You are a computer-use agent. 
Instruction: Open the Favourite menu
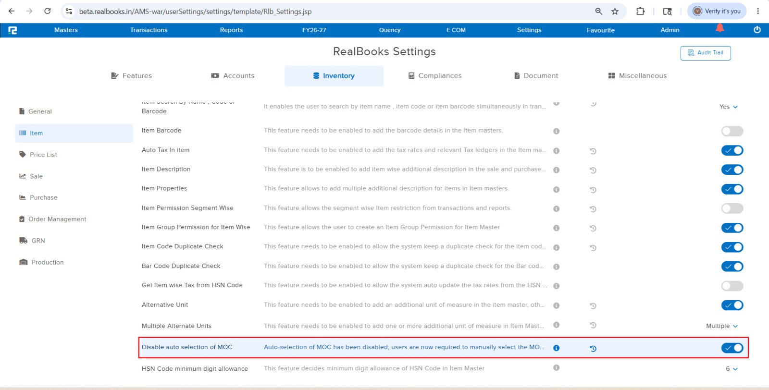pyautogui.click(x=600, y=30)
